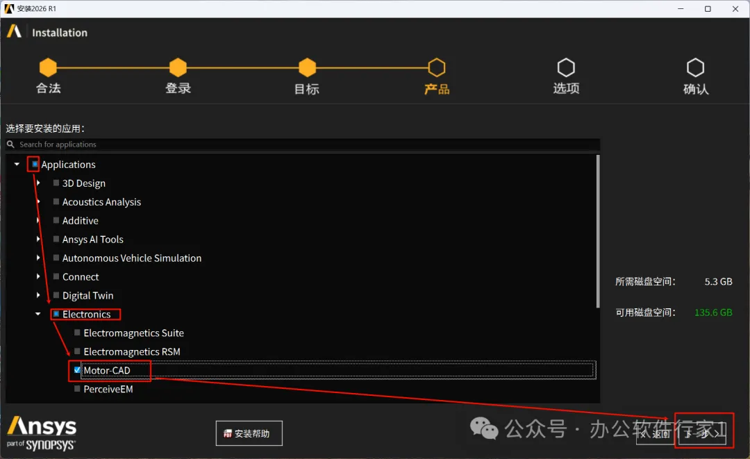Toggle the Electronics checkbox
This screenshot has height=459, width=750.
click(56, 314)
